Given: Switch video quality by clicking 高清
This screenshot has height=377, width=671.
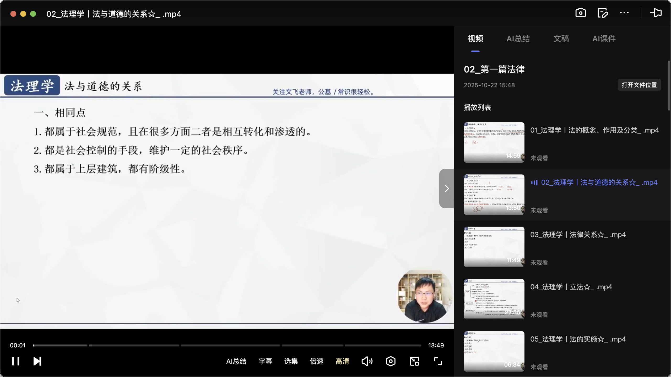Looking at the screenshot, I should (x=342, y=361).
